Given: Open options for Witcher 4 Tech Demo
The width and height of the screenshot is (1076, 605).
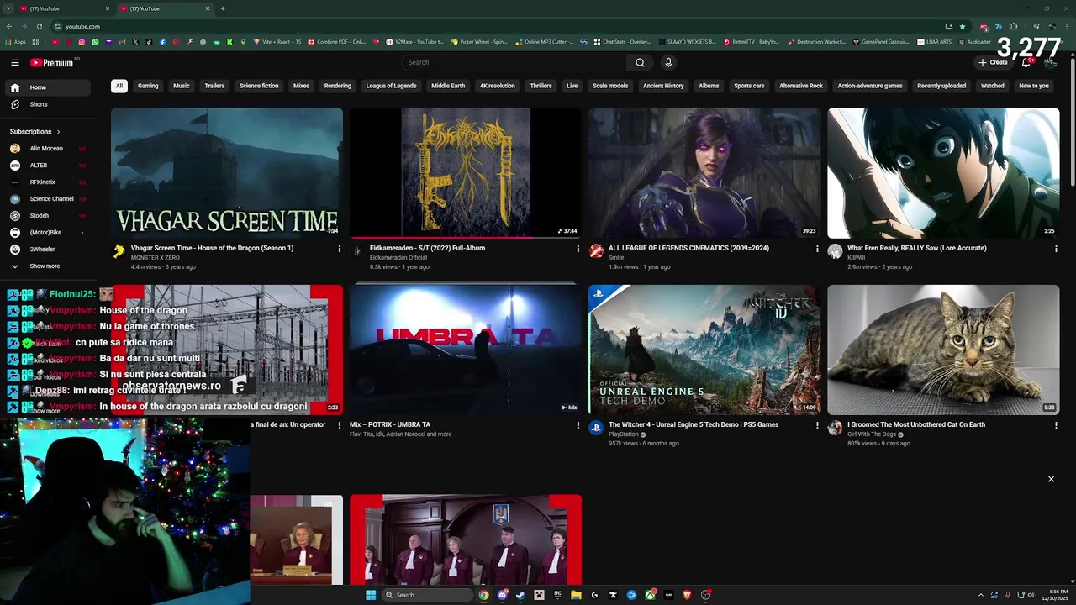Looking at the screenshot, I should tap(817, 425).
